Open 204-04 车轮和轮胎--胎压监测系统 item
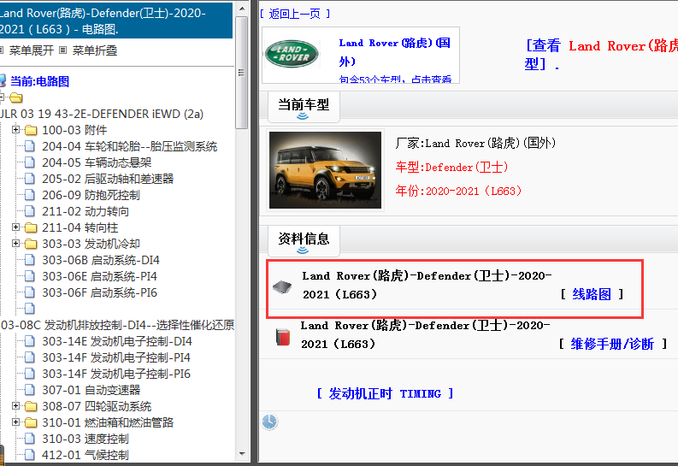Screen dimensions: 678x466 tap(129, 146)
